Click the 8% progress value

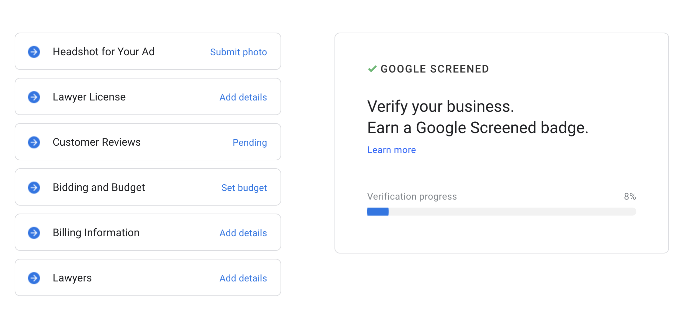630,197
